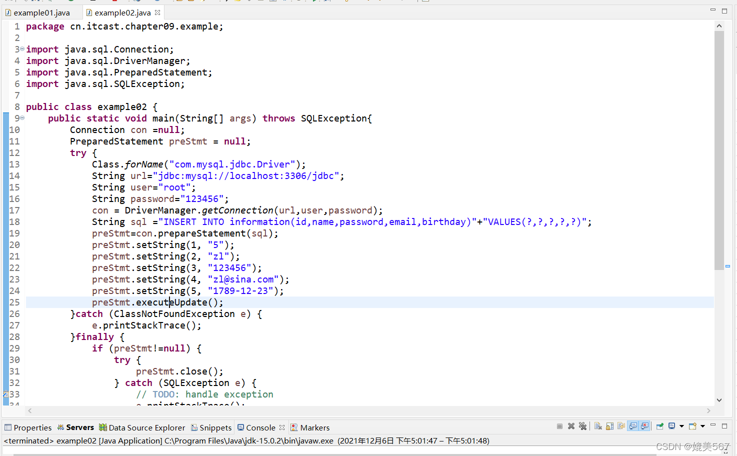Select the Display Selected Console icon

click(x=672, y=425)
